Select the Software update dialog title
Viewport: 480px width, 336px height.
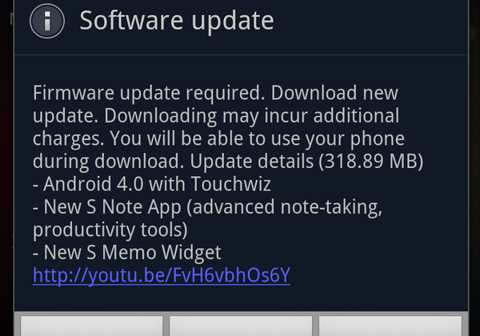click(x=177, y=22)
